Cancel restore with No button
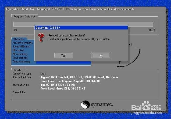171x119 pixels. tap(101, 55)
